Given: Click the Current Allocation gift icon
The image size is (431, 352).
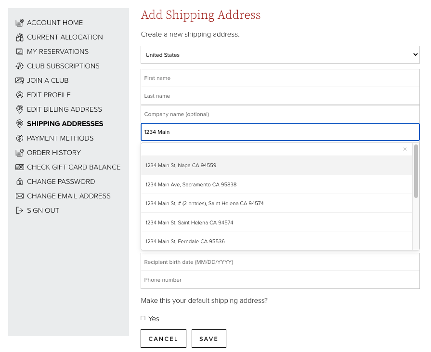Looking at the screenshot, I should tap(20, 37).
